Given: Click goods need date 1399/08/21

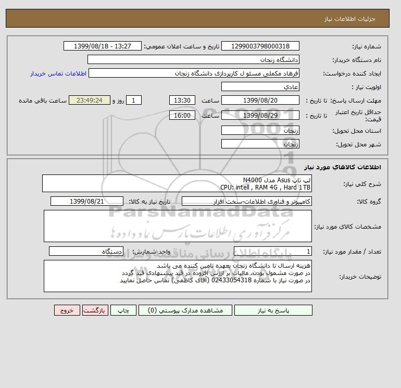Looking at the screenshot, I should pyautogui.click(x=87, y=201).
